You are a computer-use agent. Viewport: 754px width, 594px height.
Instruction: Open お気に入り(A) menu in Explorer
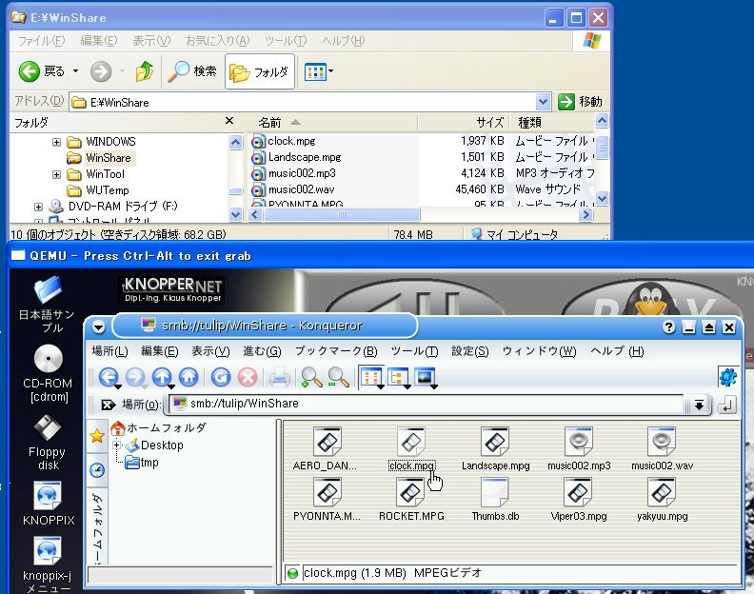218,41
